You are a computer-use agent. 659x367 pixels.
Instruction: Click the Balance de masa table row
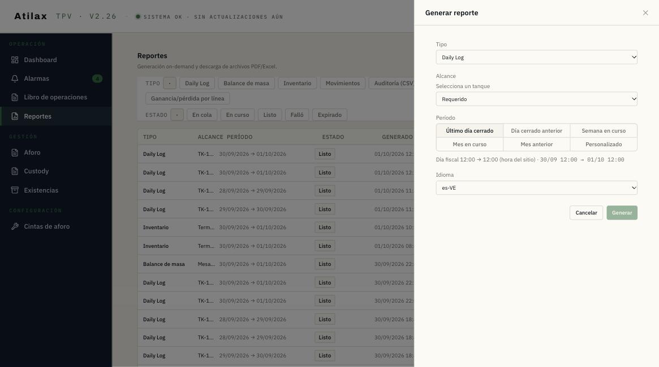pos(275,264)
